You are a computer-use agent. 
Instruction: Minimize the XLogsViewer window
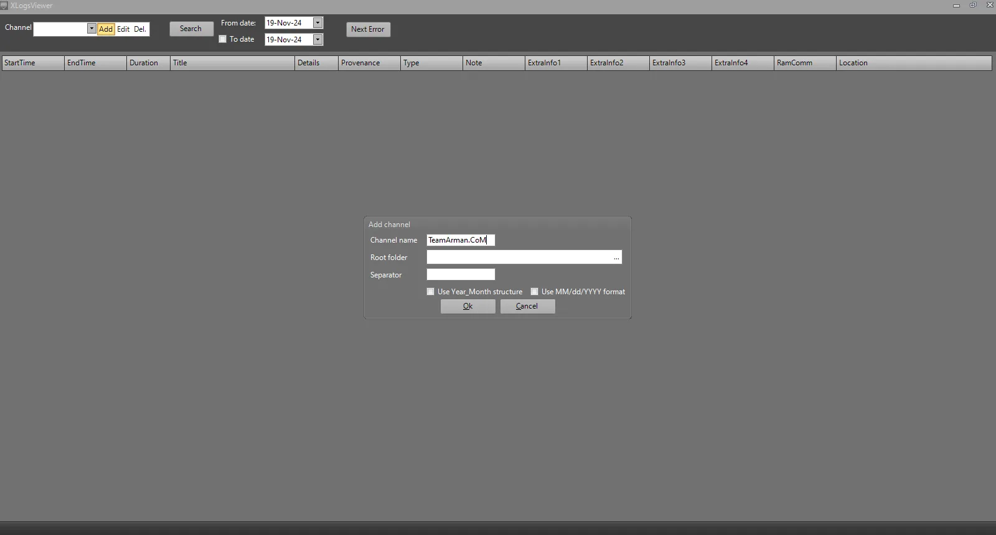point(956,6)
